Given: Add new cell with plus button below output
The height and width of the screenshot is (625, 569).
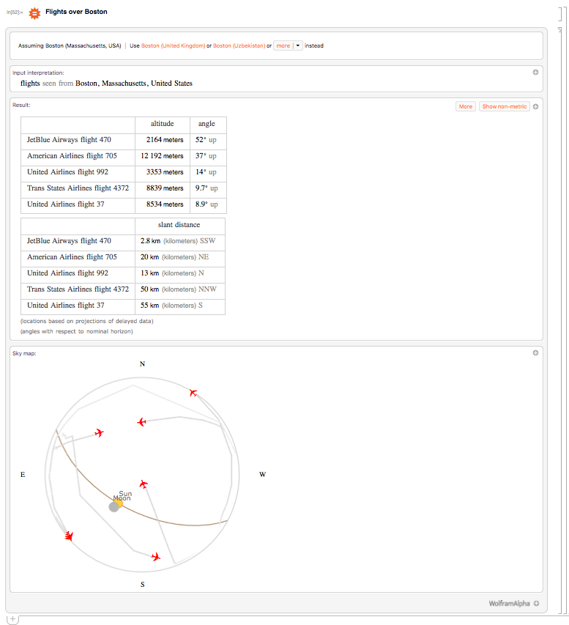Looking at the screenshot, I should [12, 619].
